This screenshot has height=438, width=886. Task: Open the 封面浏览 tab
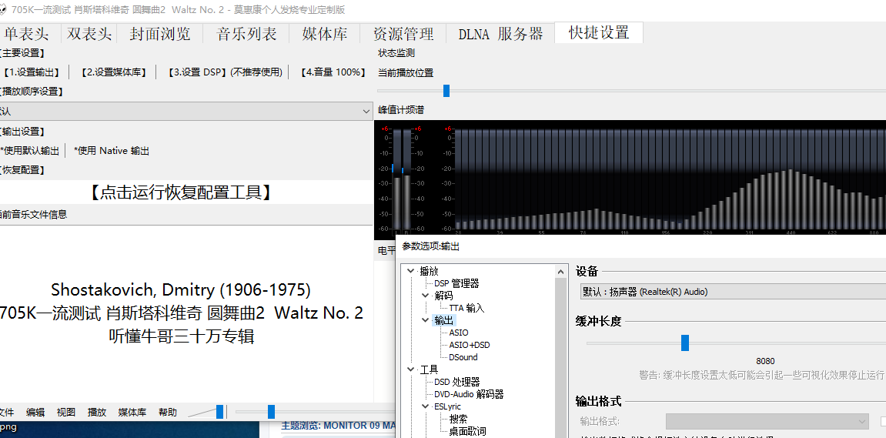point(160,34)
